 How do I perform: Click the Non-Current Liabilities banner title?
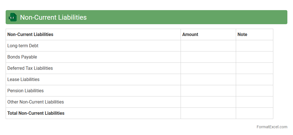coord(53,17)
